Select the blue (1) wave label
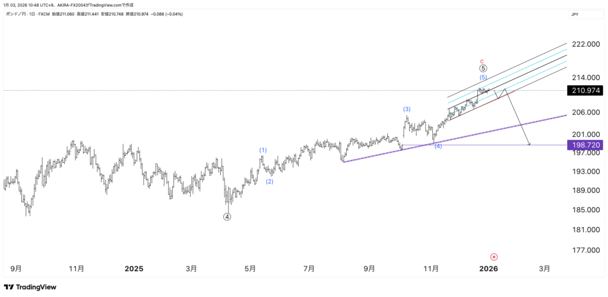 point(263,150)
